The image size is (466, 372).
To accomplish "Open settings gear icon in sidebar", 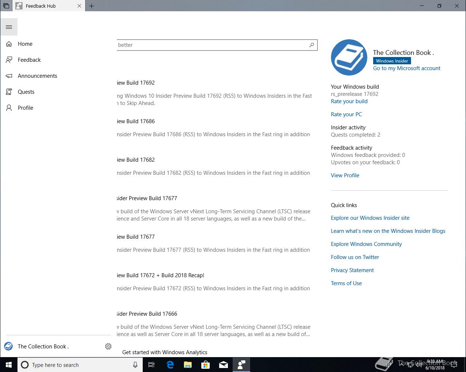I will point(108,347).
